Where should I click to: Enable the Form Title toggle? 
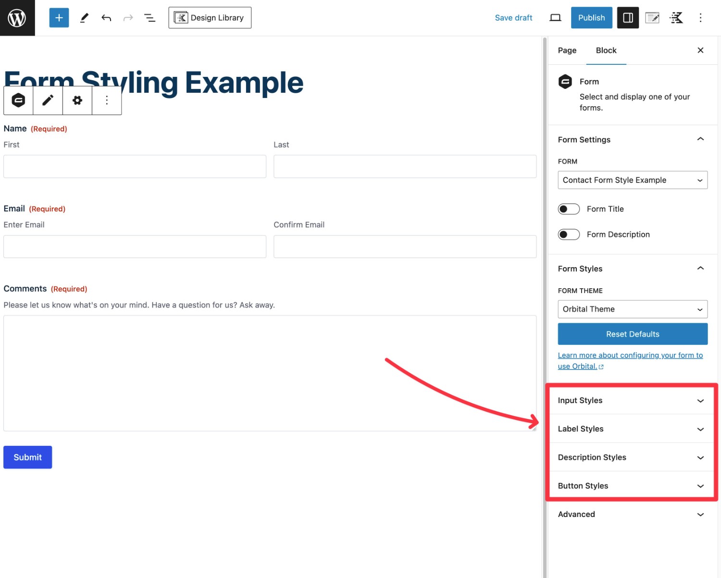coord(569,209)
